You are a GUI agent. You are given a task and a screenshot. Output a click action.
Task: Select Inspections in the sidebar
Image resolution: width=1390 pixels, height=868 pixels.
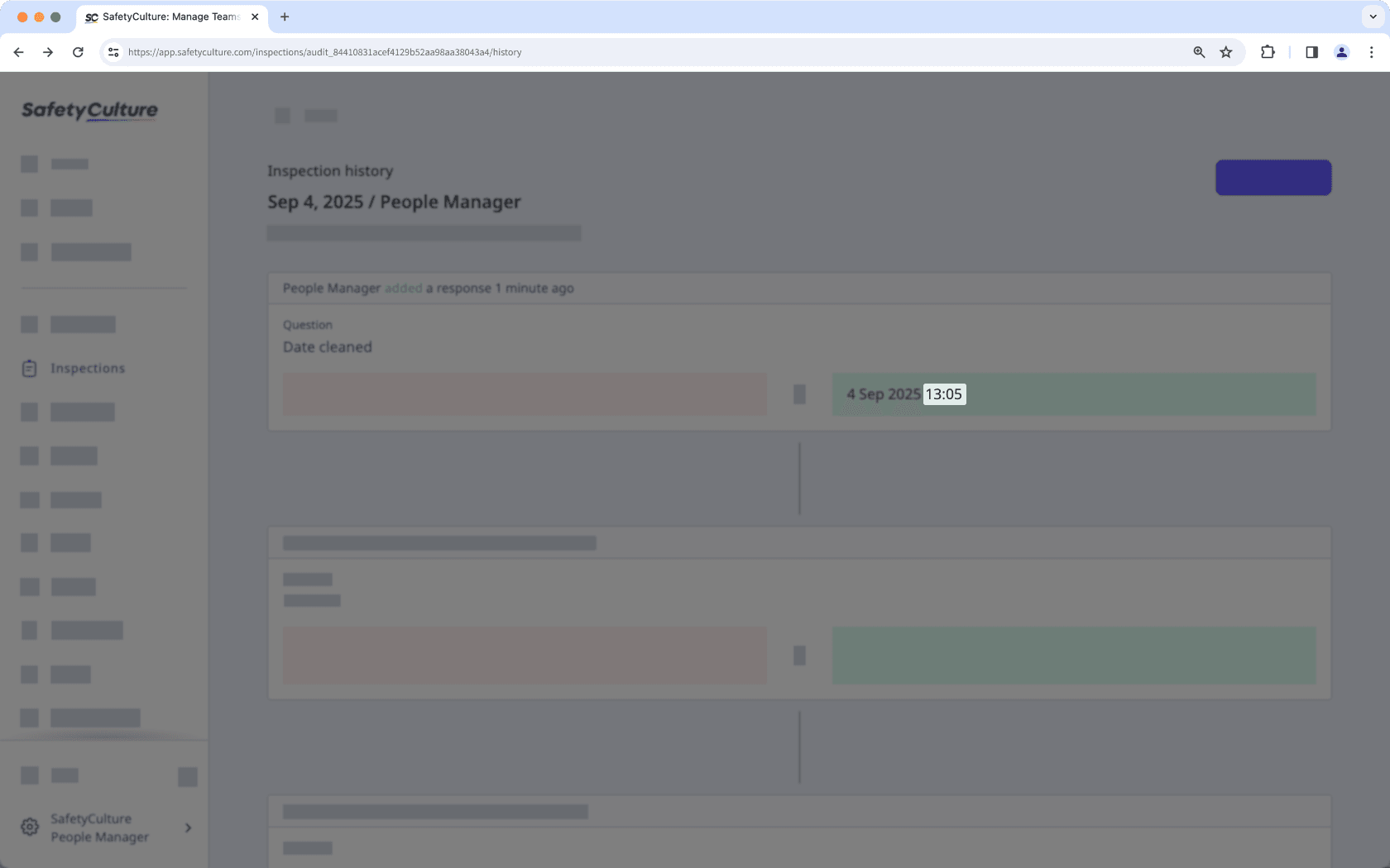point(87,368)
